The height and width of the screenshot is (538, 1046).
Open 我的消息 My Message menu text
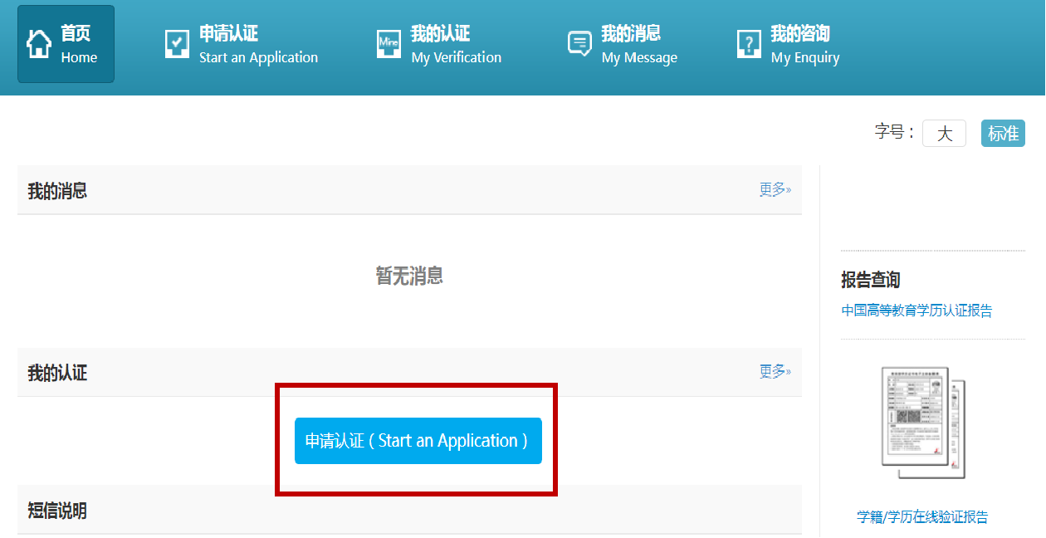pyautogui.click(x=638, y=45)
